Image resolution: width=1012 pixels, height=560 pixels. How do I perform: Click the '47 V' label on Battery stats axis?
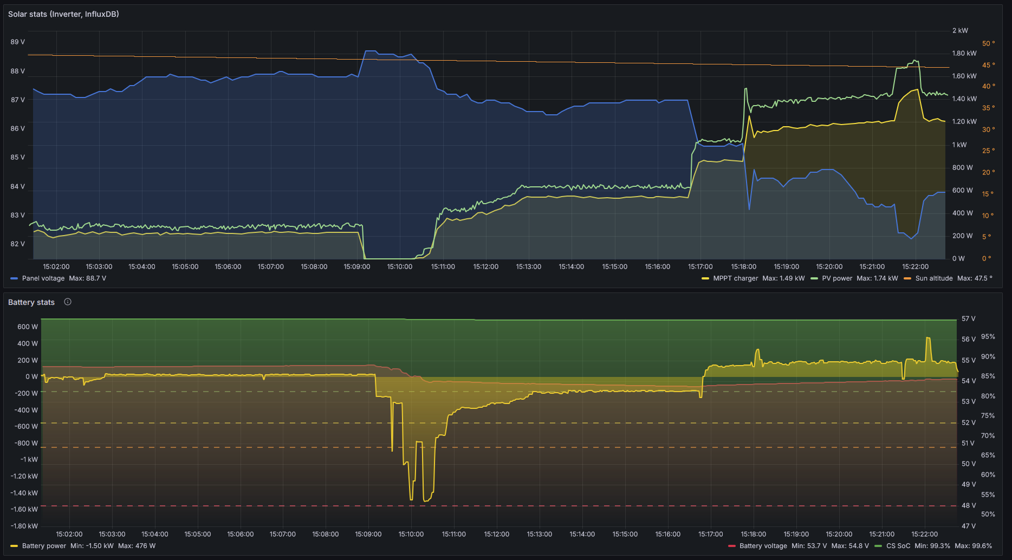[969, 526]
